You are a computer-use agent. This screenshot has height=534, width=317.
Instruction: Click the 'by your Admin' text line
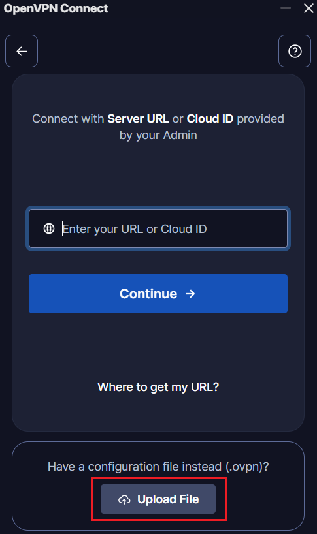click(158, 135)
